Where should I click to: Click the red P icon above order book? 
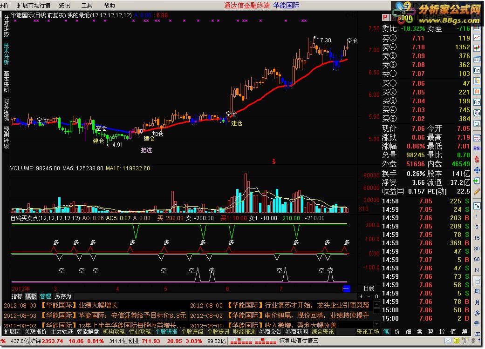pos(385,17)
